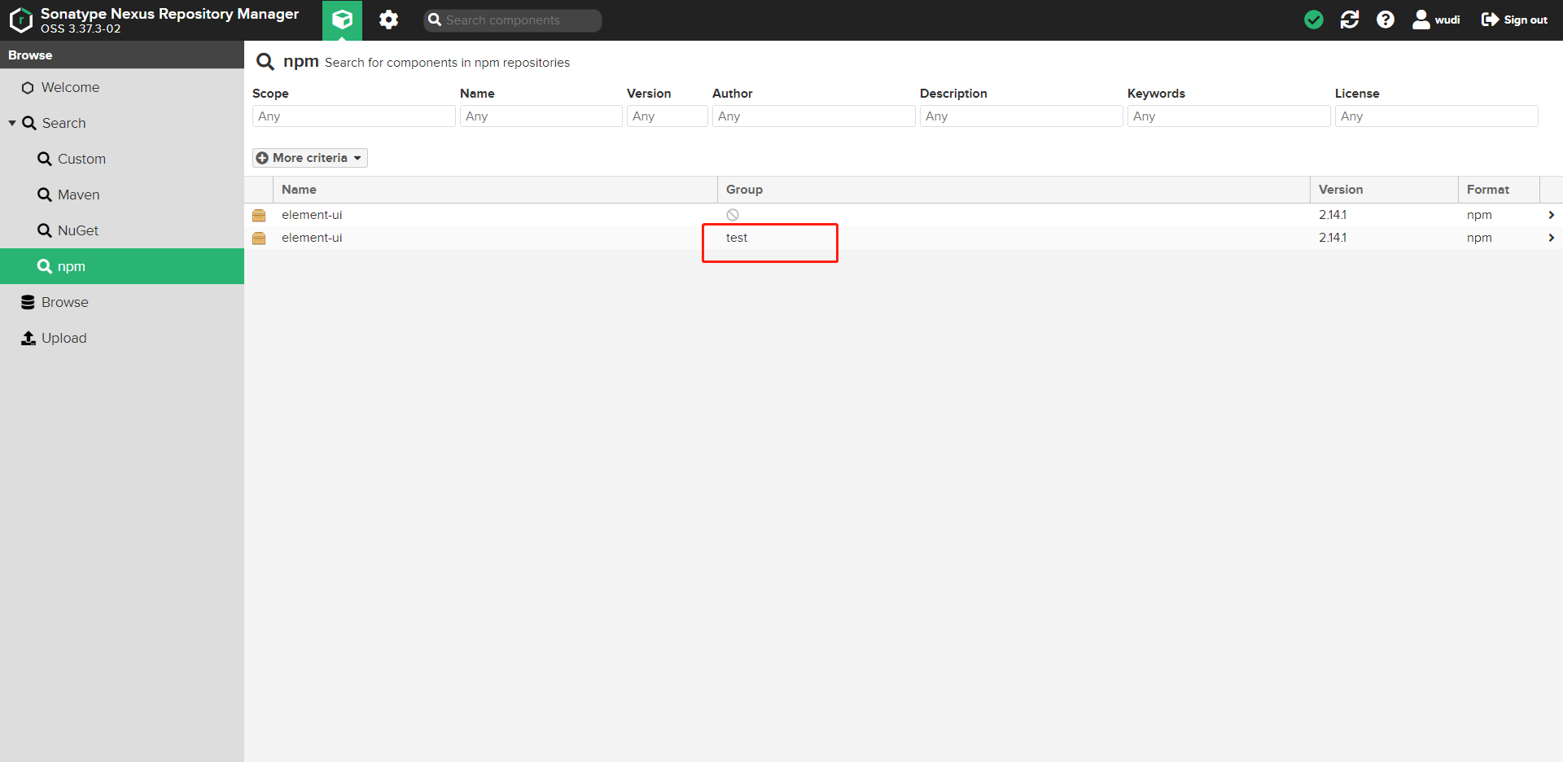Expand the element-ui test row with its arrow
This screenshot has width=1563, height=762.
[1551, 238]
